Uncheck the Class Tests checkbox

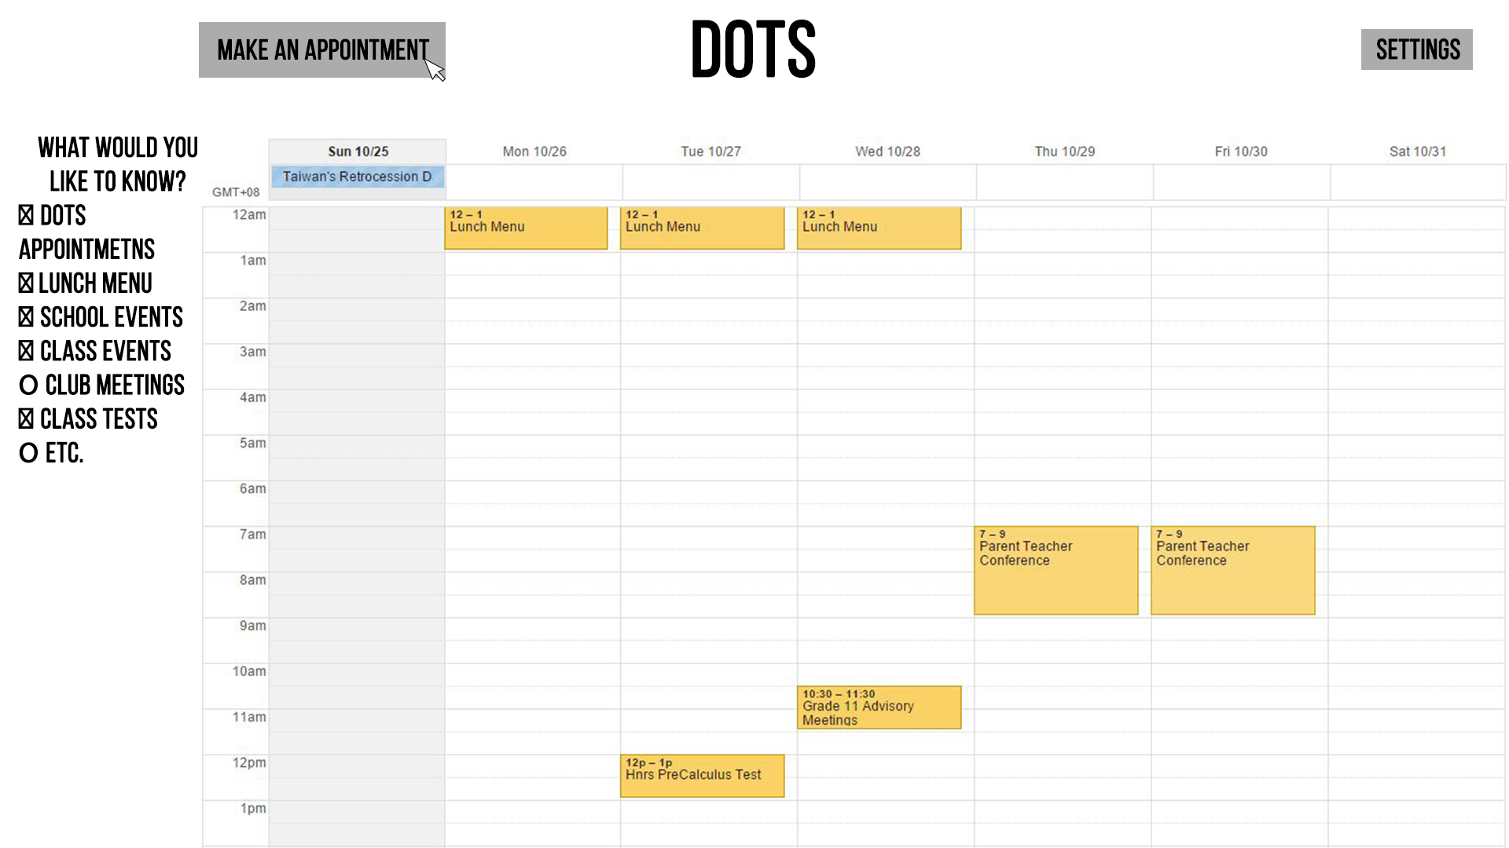[26, 419]
